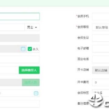This screenshot has height=109, width=109.
Task: Click the green 选择推荐人 button
Action: [29, 70]
